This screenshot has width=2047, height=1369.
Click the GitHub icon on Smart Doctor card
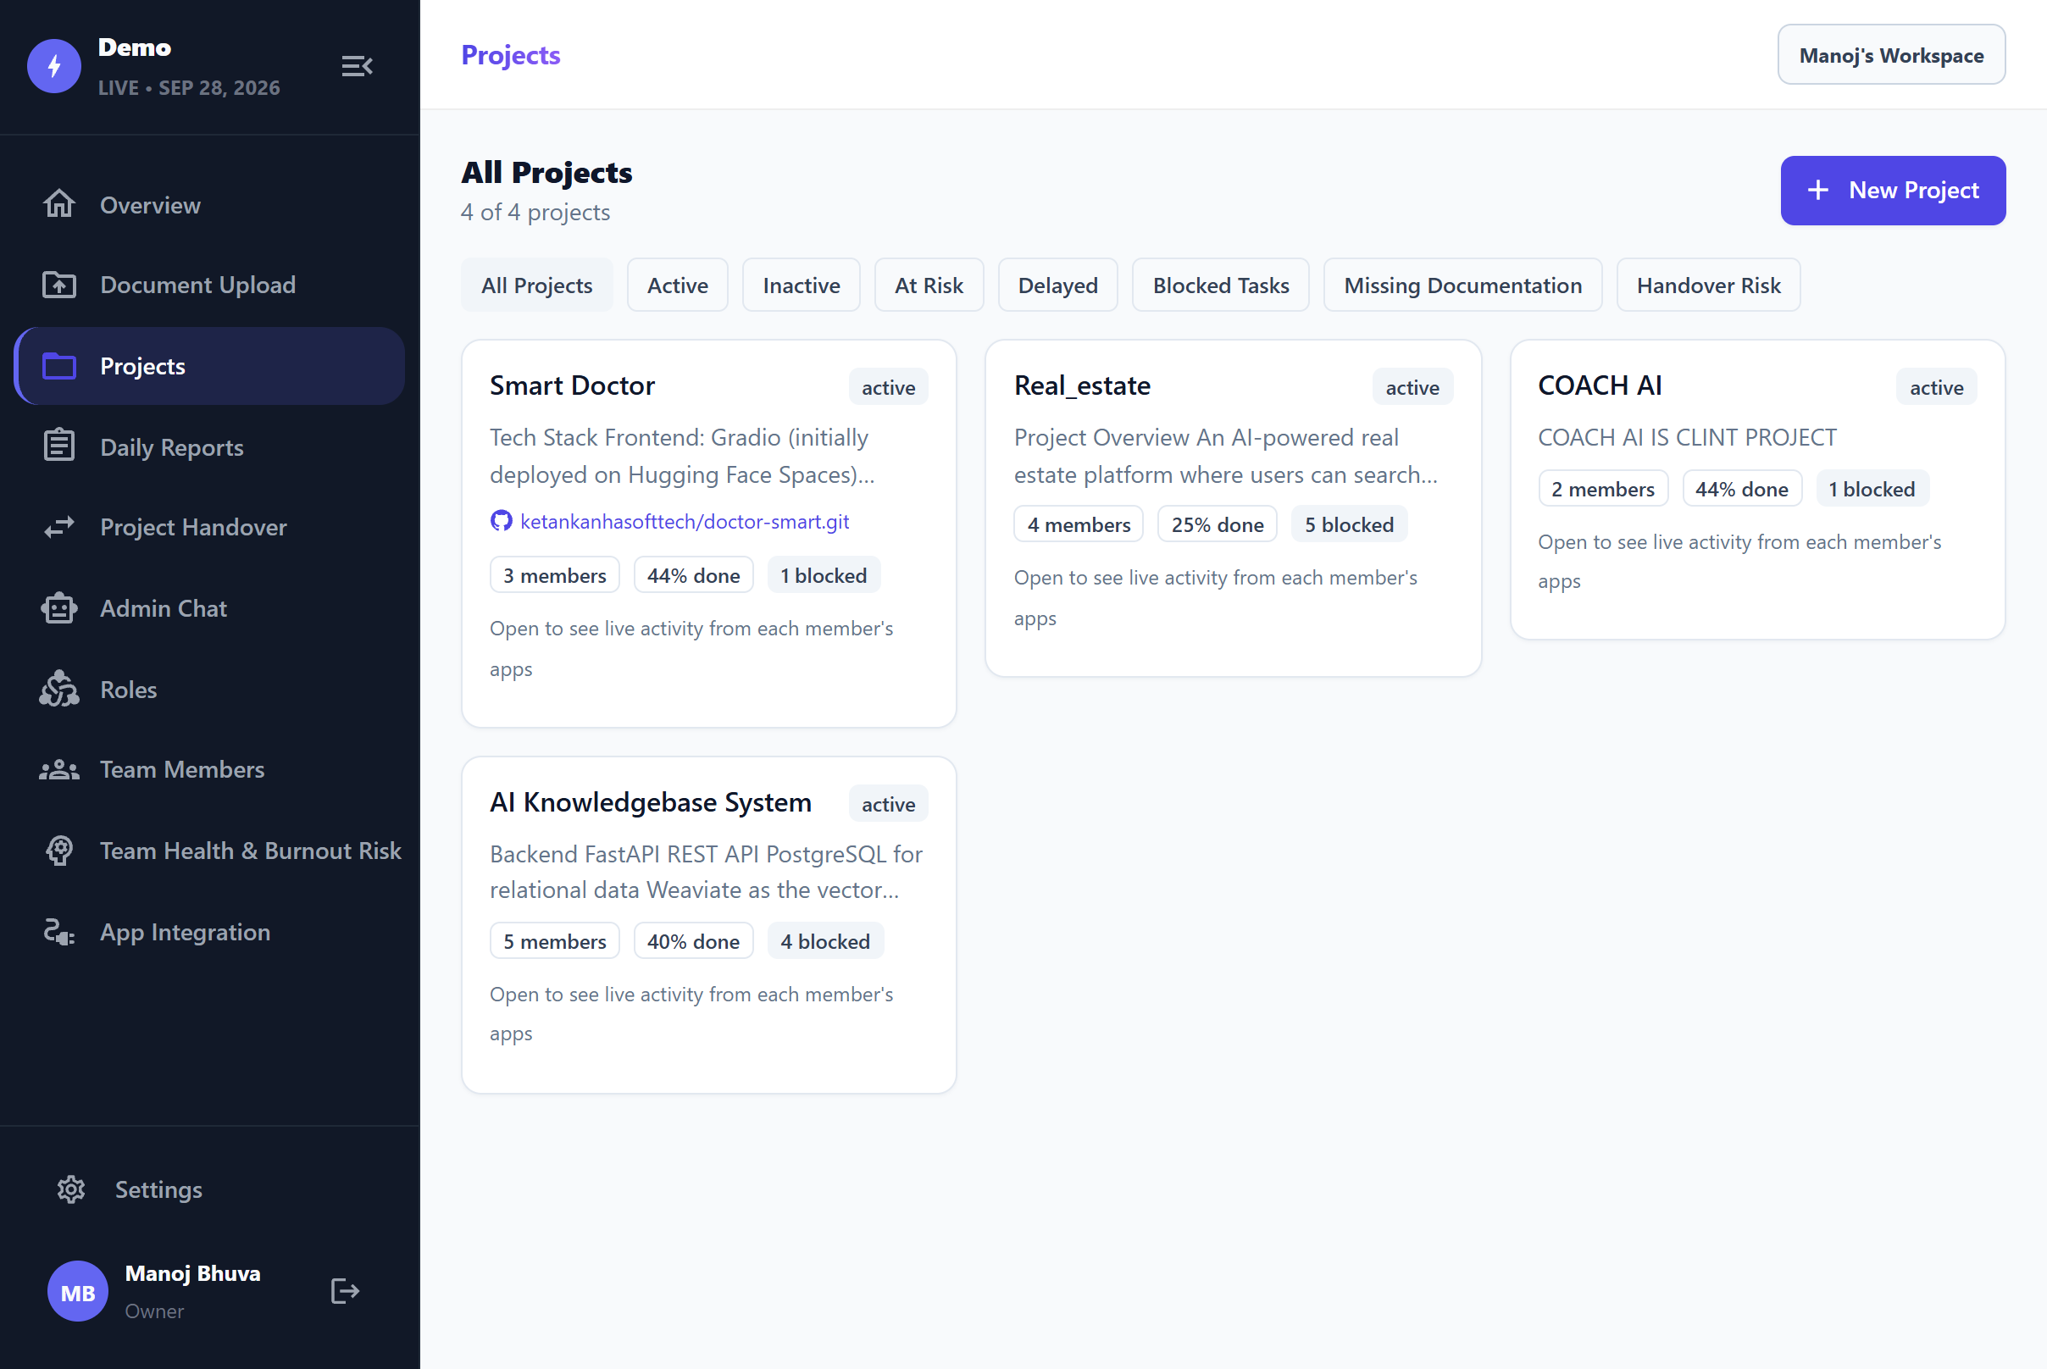[x=502, y=521]
